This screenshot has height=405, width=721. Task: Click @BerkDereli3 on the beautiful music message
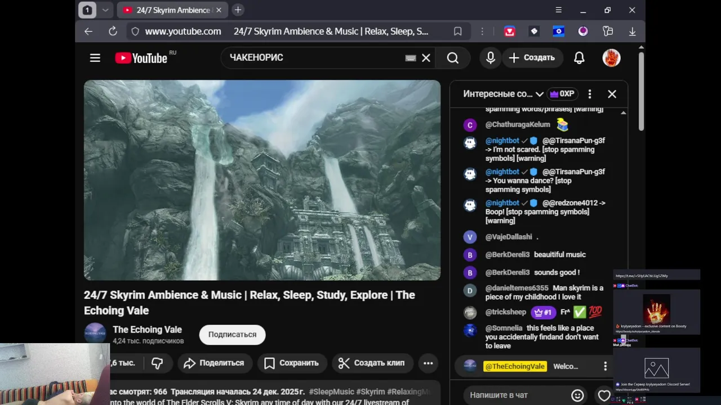pos(508,255)
